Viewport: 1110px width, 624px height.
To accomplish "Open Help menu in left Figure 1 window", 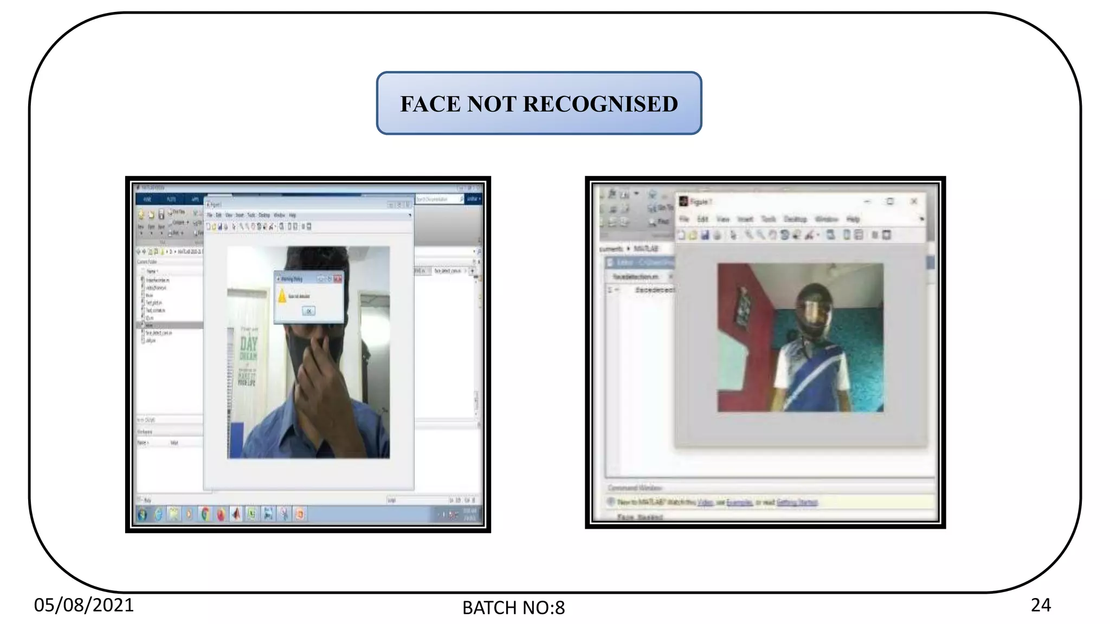I will pos(292,215).
